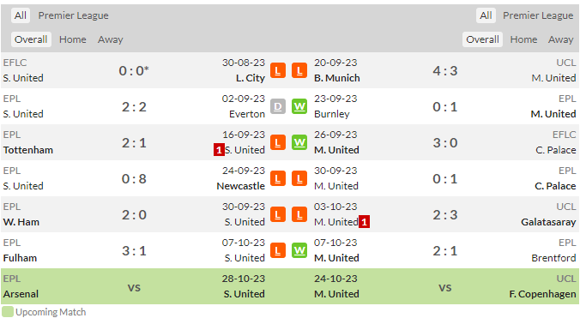Click the Upcoming Match green legend swatch

8,312
